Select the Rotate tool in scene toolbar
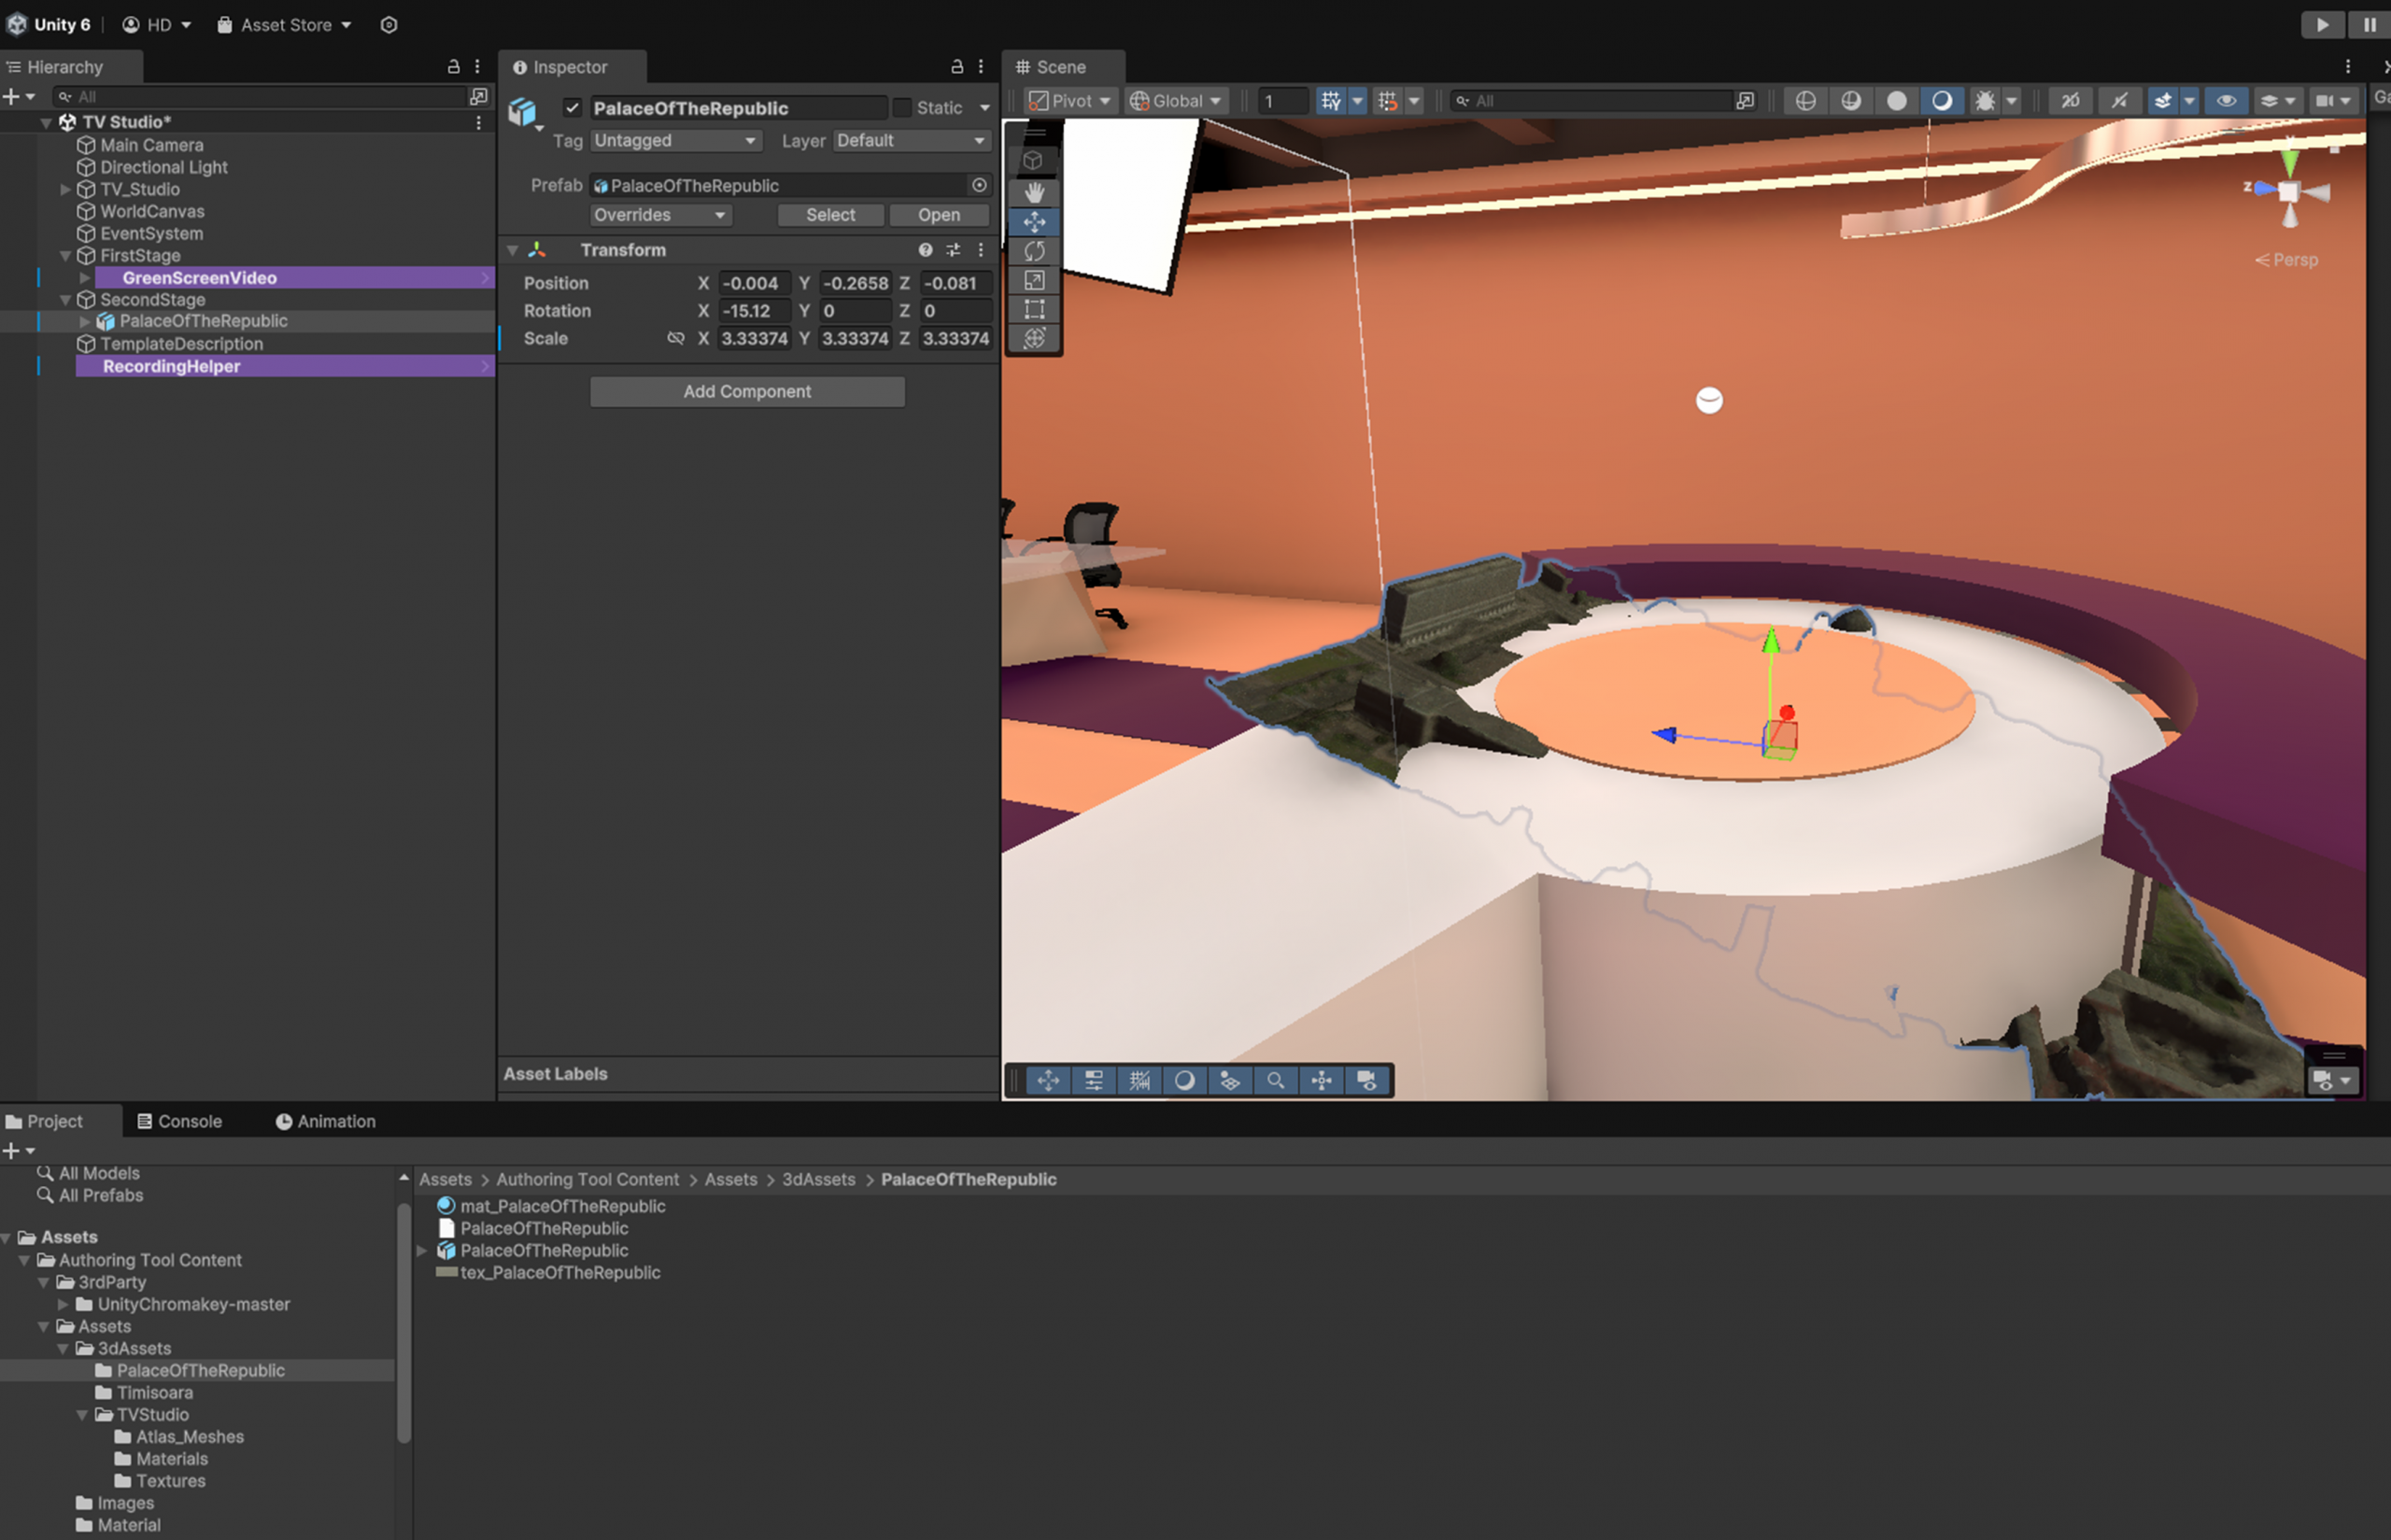This screenshot has height=1540, width=2391. point(1034,251)
